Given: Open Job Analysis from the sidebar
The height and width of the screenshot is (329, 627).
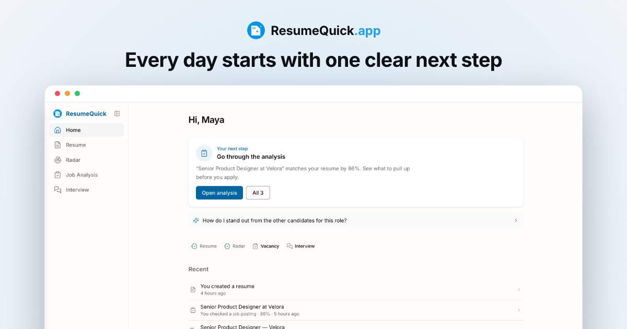Looking at the screenshot, I should point(87,175).
